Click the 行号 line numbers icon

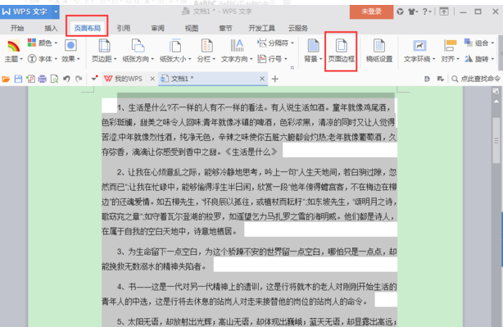[261, 59]
